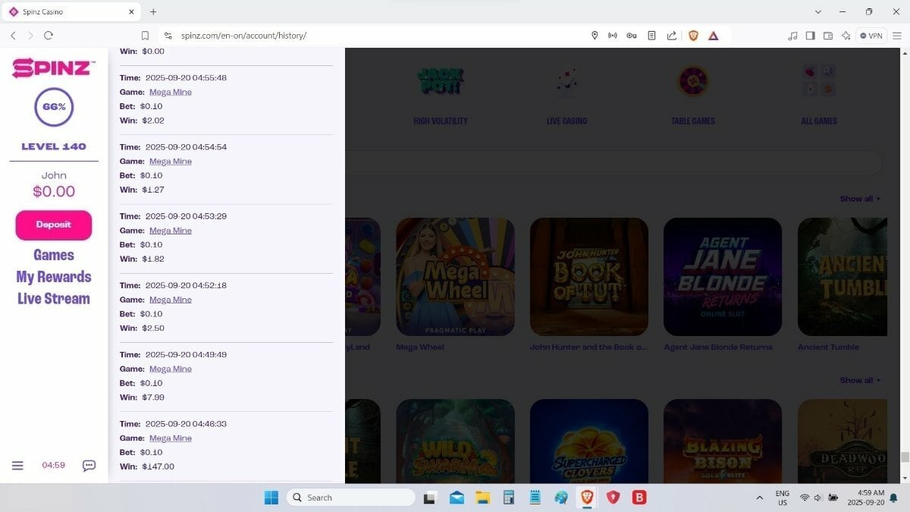Open Mega Mine link for 04:55:48 entry
910x512 pixels.
tap(171, 92)
